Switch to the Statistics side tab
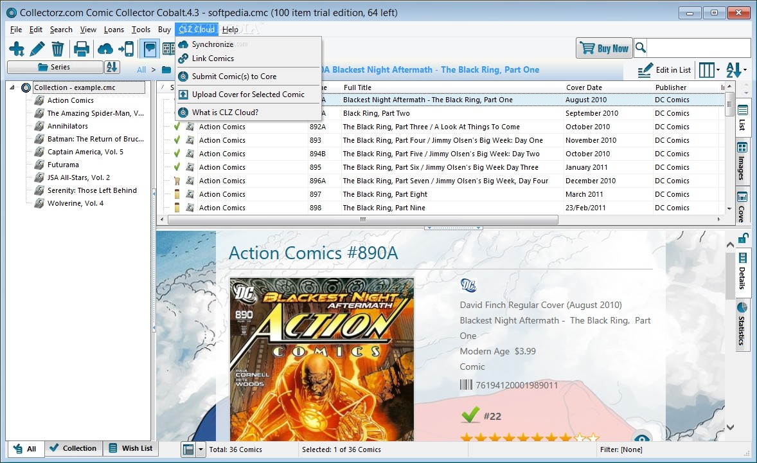This screenshot has height=463, width=757. (x=742, y=324)
